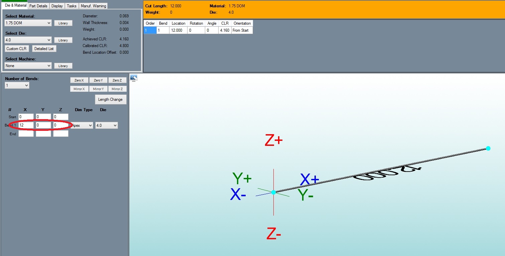The height and width of the screenshot is (256, 505).
Task: Switch to the Display tab
Action: [x=57, y=6]
